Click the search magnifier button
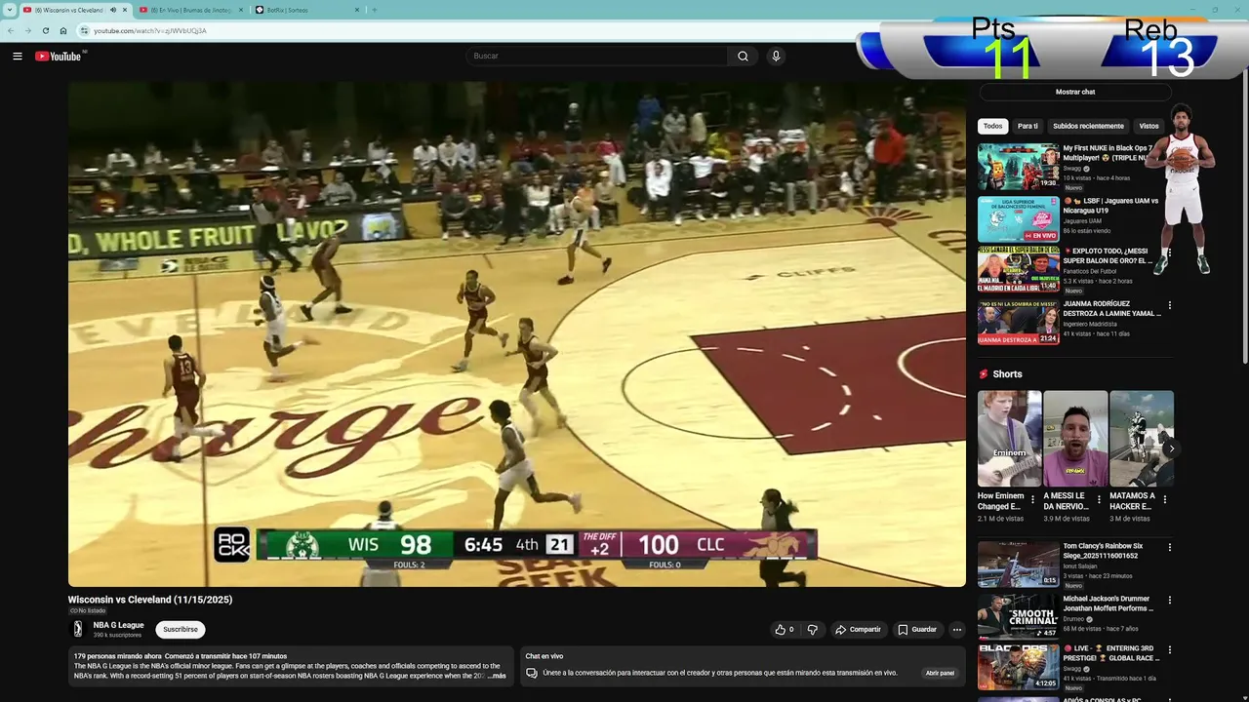 tap(743, 57)
